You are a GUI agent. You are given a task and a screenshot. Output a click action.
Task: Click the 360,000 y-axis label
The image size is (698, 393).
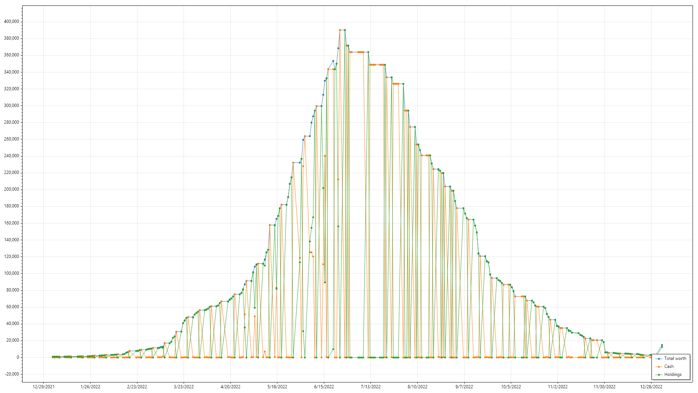[11, 55]
